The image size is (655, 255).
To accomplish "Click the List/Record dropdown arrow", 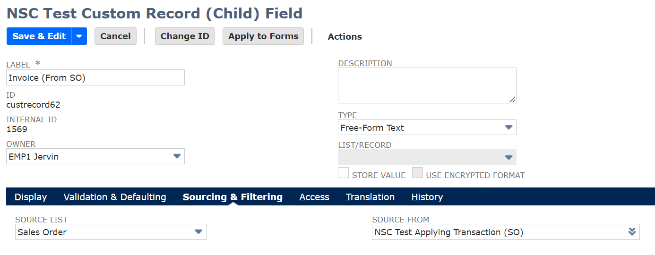I will tap(508, 157).
